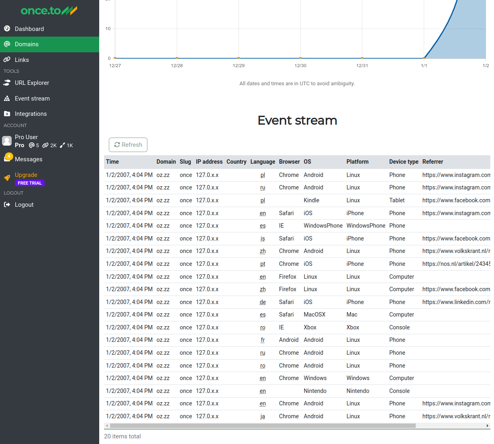Click the clicks count icon showing 1K
This screenshot has width=494, height=444.
(62, 145)
